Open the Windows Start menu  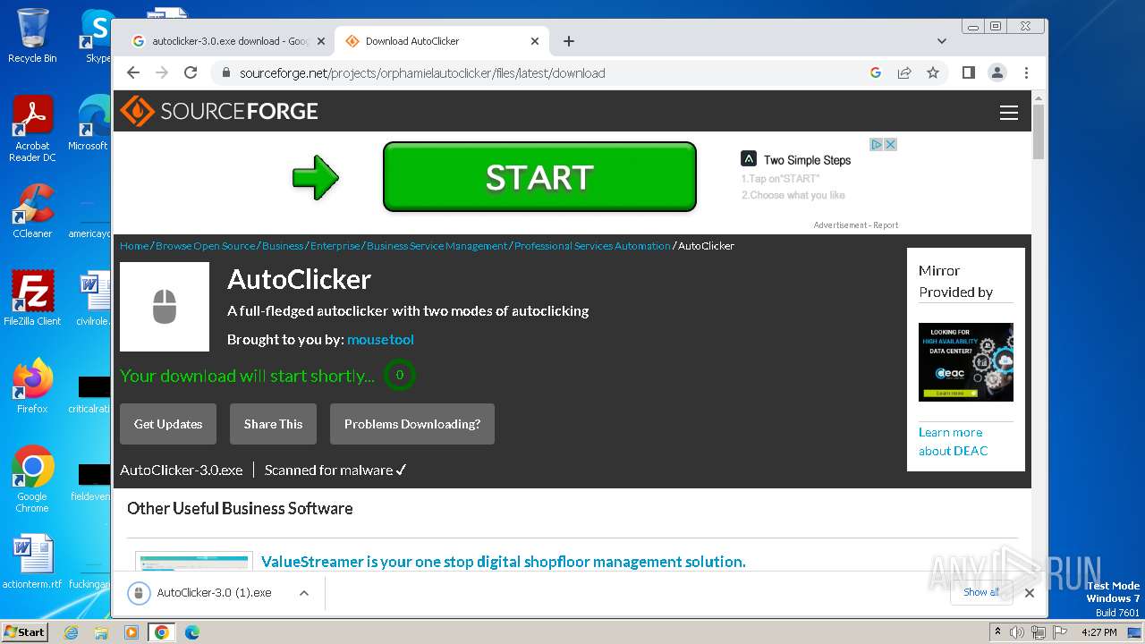pos(24,632)
